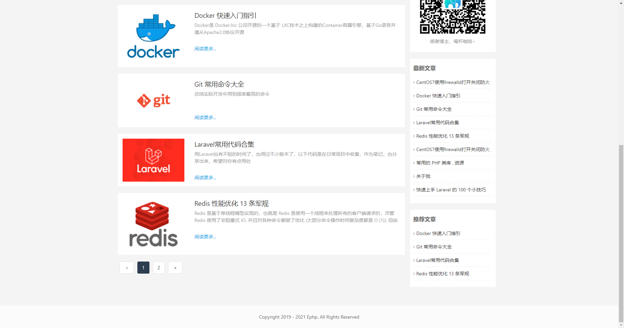
Task: Click the '推荐文章' section heading
Action: pyautogui.click(x=425, y=219)
